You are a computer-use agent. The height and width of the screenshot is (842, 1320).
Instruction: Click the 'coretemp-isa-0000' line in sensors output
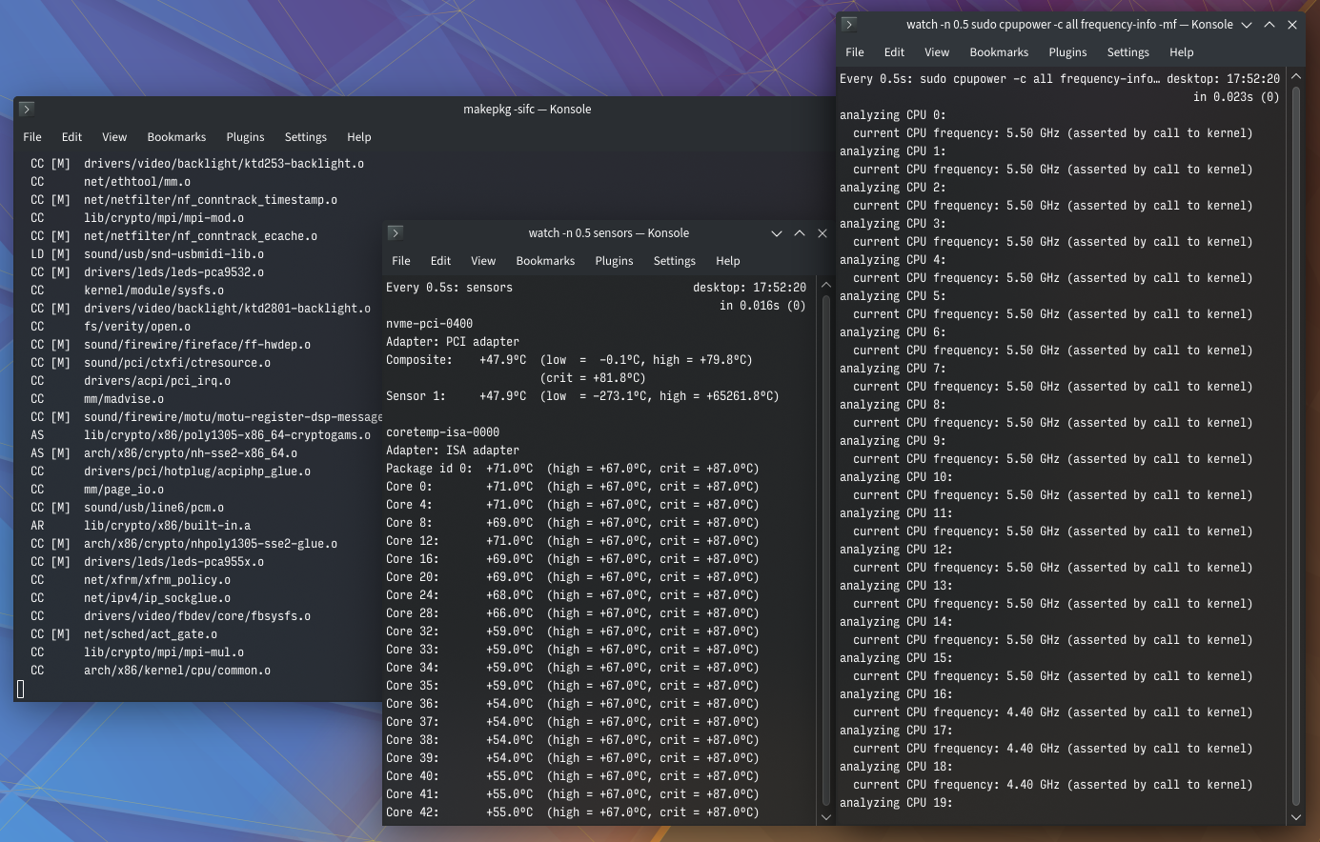[442, 432]
